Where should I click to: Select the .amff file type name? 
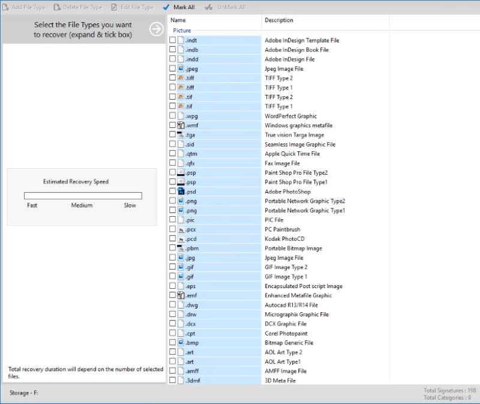(192, 371)
